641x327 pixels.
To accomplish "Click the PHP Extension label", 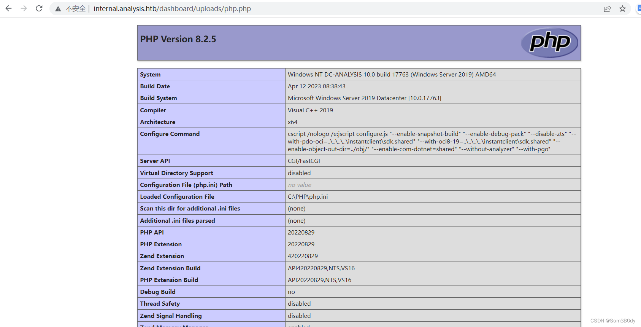I will [161, 244].
